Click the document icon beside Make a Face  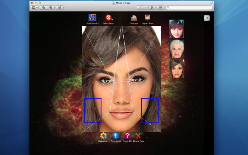(113, 3)
